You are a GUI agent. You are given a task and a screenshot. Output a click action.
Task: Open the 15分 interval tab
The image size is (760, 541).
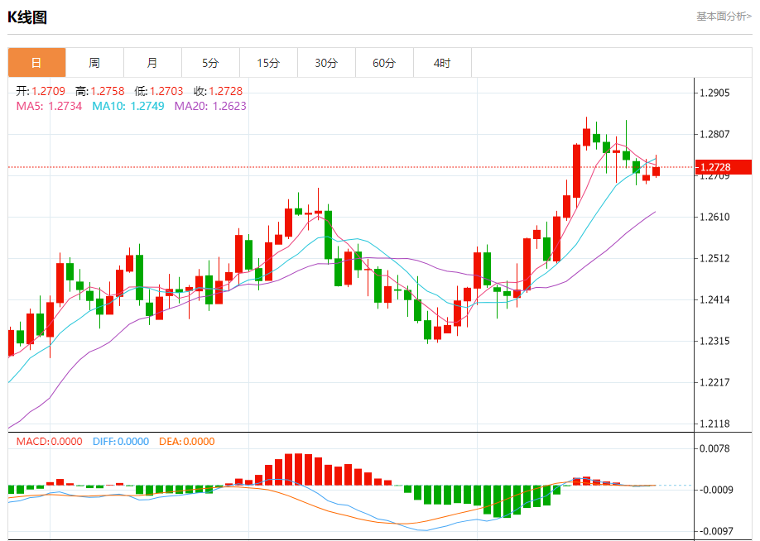(x=268, y=63)
